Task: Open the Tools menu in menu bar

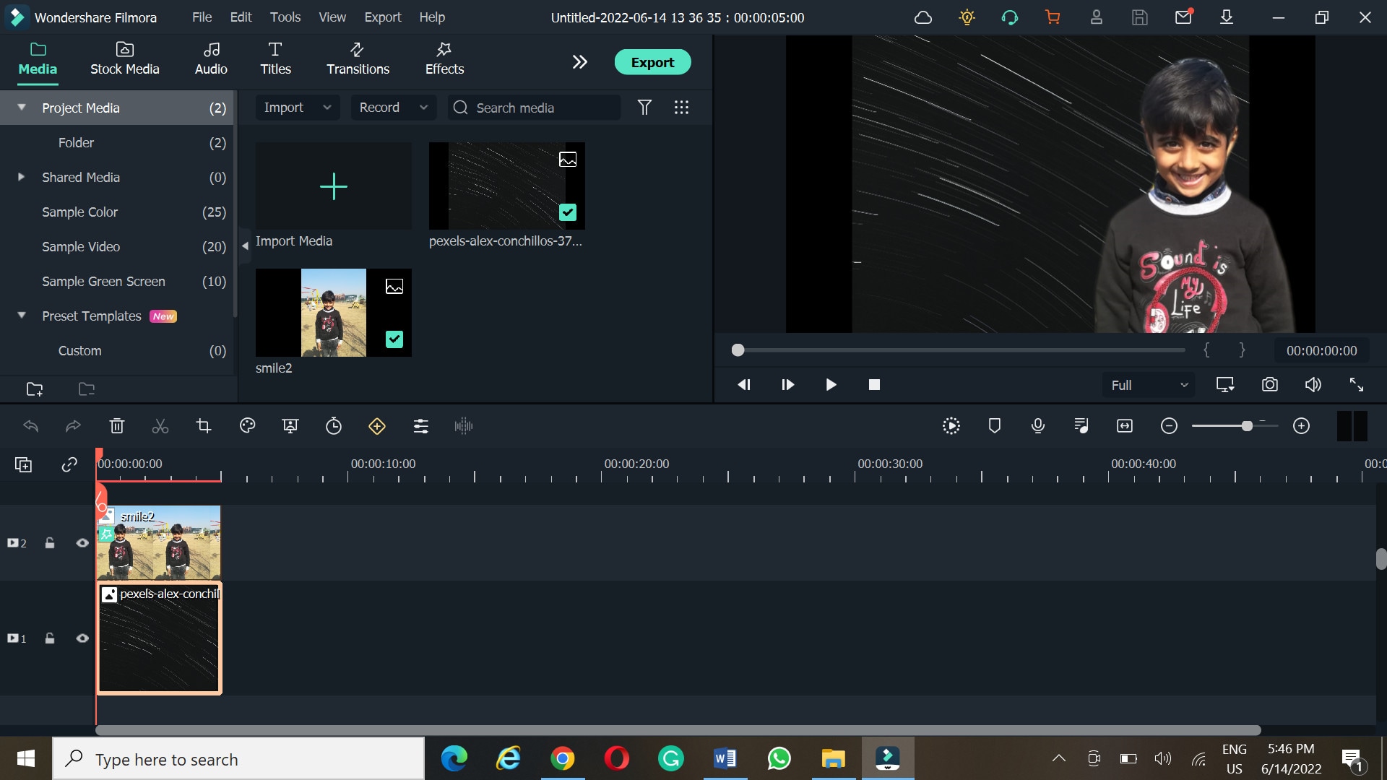Action: (285, 17)
